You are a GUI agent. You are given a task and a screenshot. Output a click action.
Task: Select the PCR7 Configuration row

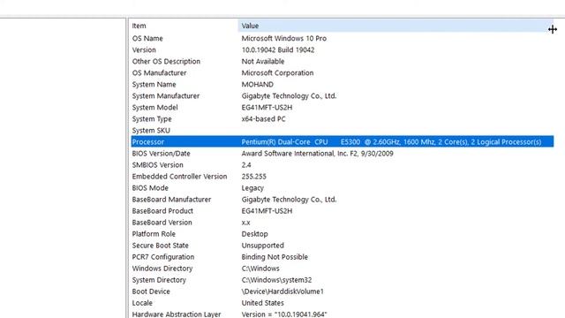point(162,257)
